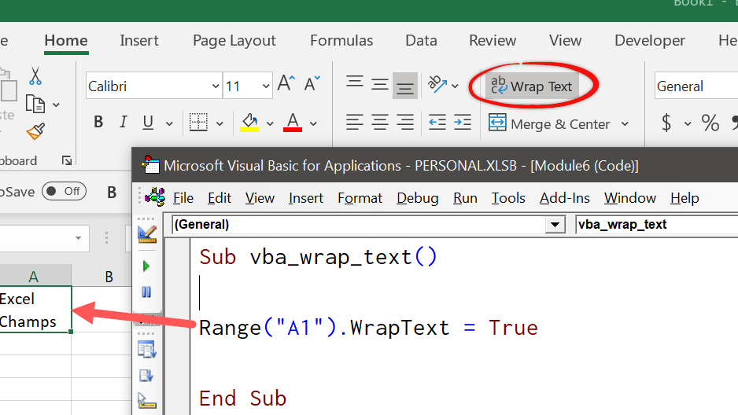This screenshot has height=415, width=738.
Task: Expand Merge & Center options arrow
Action: click(625, 124)
